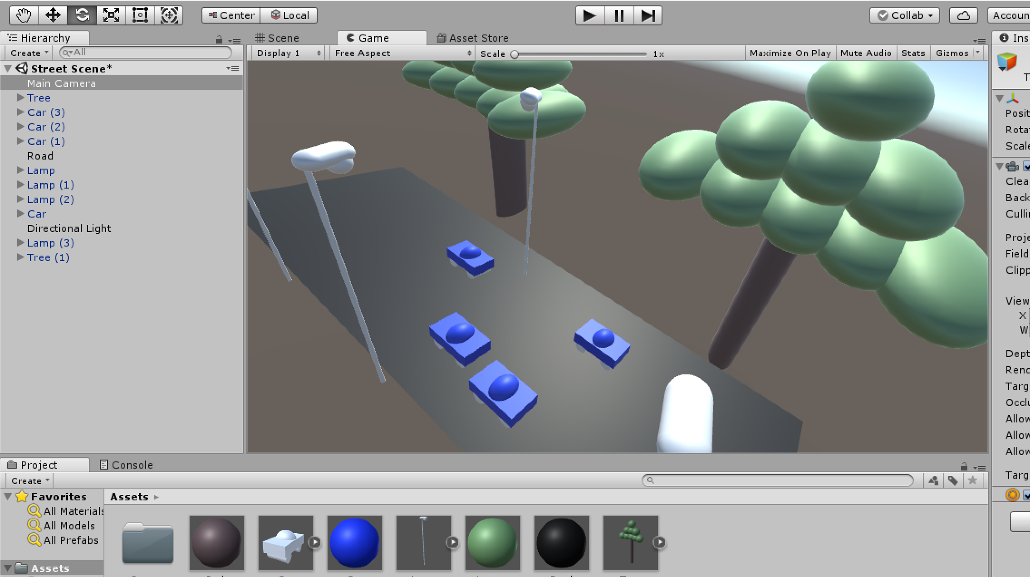The width and height of the screenshot is (1030, 577).
Task: Toggle pivot mode Center button
Action: [231, 15]
